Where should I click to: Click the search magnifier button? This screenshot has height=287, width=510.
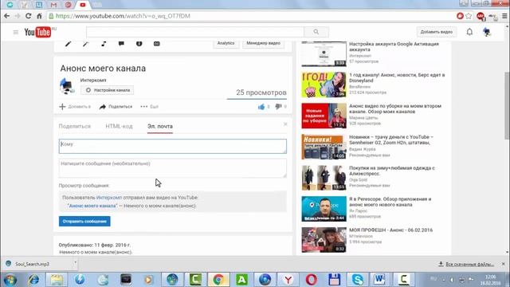click(x=316, y=32)
